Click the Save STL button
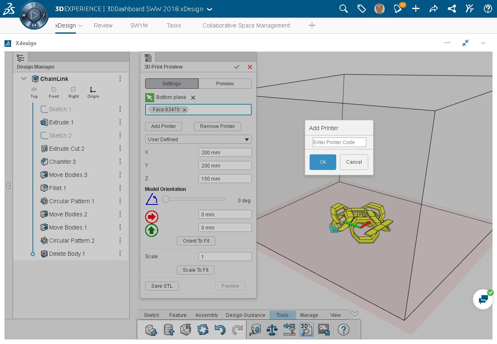The height and width of the screenshot is (344, 497). coord(162,286)
